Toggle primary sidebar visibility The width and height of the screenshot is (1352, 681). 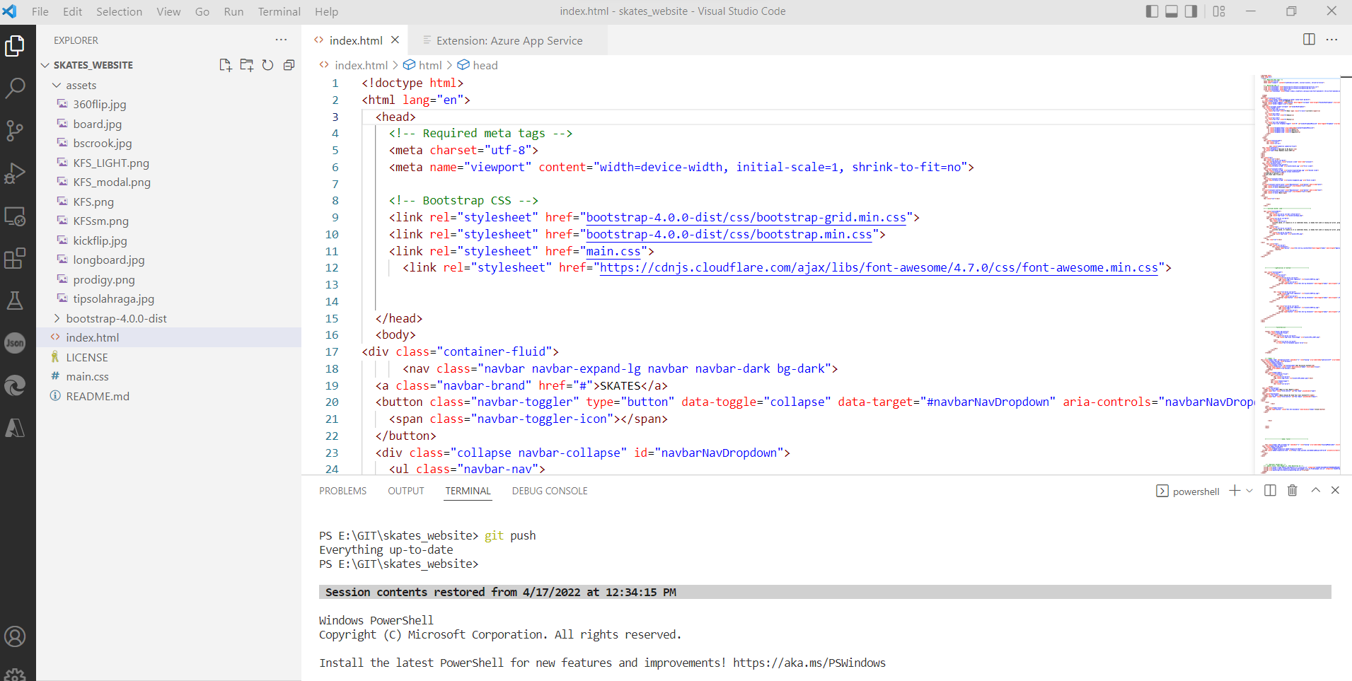coord(1152,11)
